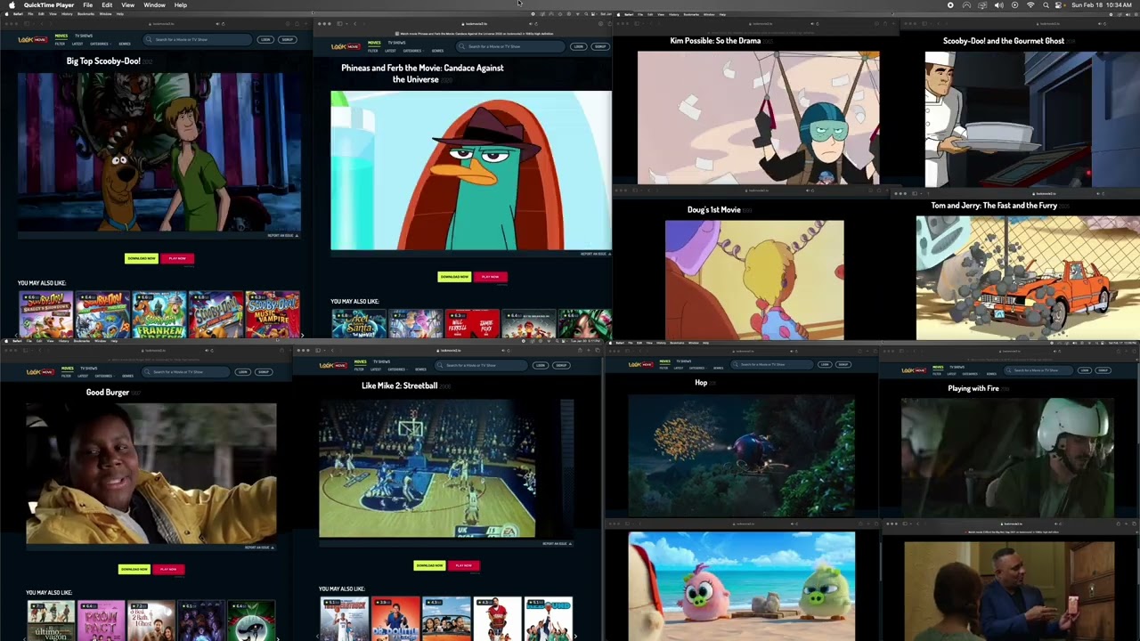The image size is (1140, 641).
Task: Open the Edit menu in QuickTime Player
Action: click(107, 5)
